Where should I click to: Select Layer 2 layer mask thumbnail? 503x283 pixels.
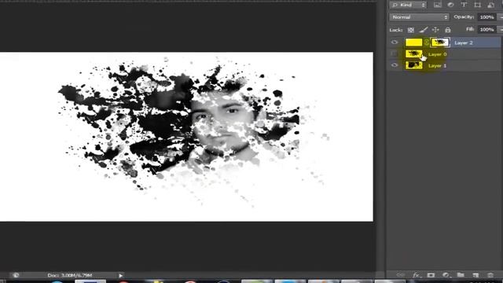coord(440,42)
